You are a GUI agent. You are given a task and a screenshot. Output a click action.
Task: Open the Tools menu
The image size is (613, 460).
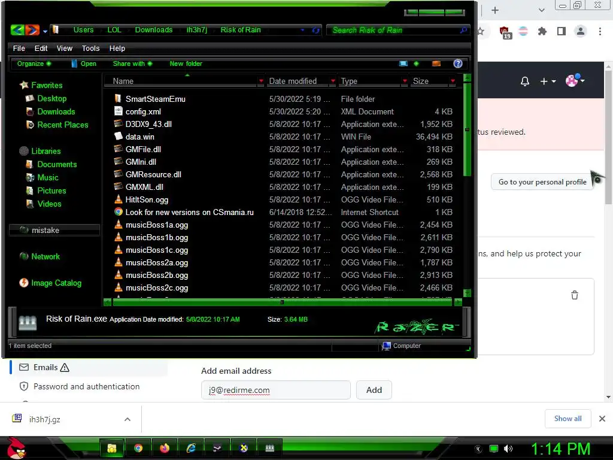coord(91,48)
